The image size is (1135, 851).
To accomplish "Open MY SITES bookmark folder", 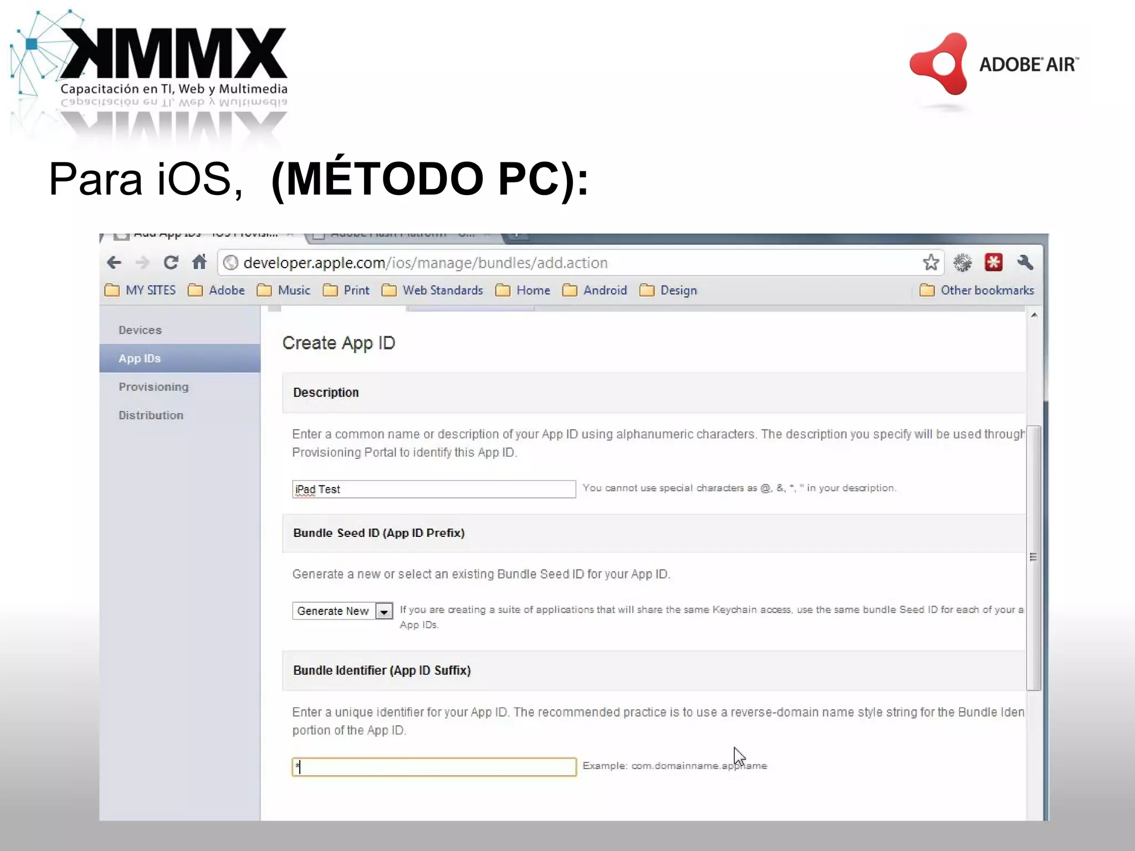I will [140, 290].
